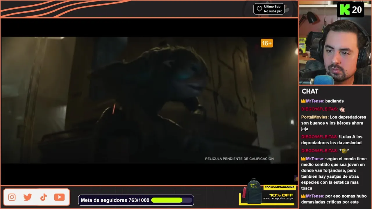
Task: Click the CHAT header
Action: click(x=310, y=91)
